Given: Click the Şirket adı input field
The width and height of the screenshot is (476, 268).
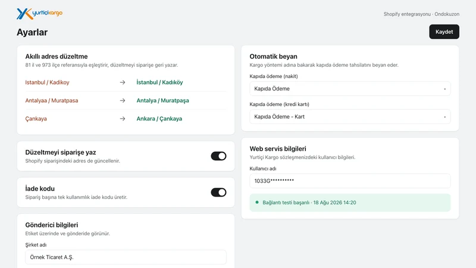Looking at the screenshot, I should tap(126, 257).
